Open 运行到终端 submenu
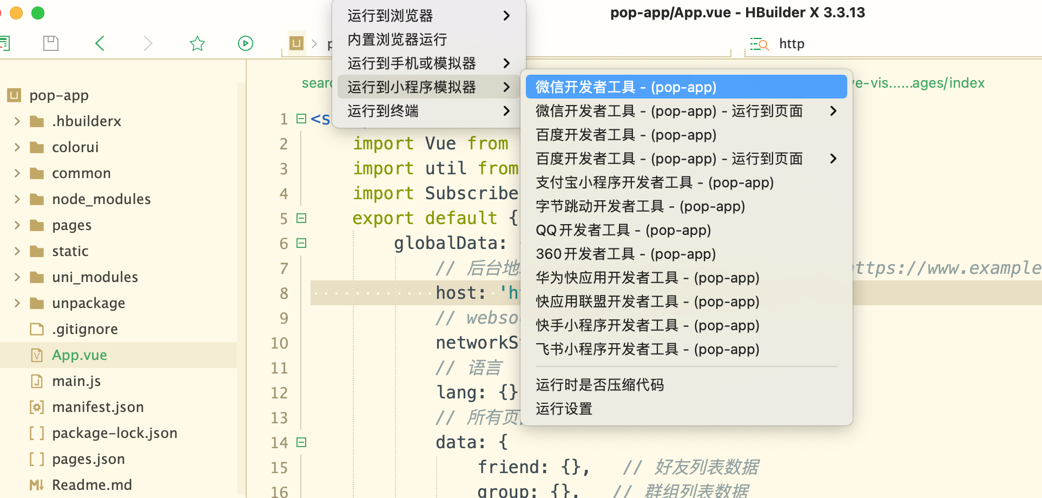Image resolution: width=1042 pixels, height=498 pixels. [x=428, y=111]
